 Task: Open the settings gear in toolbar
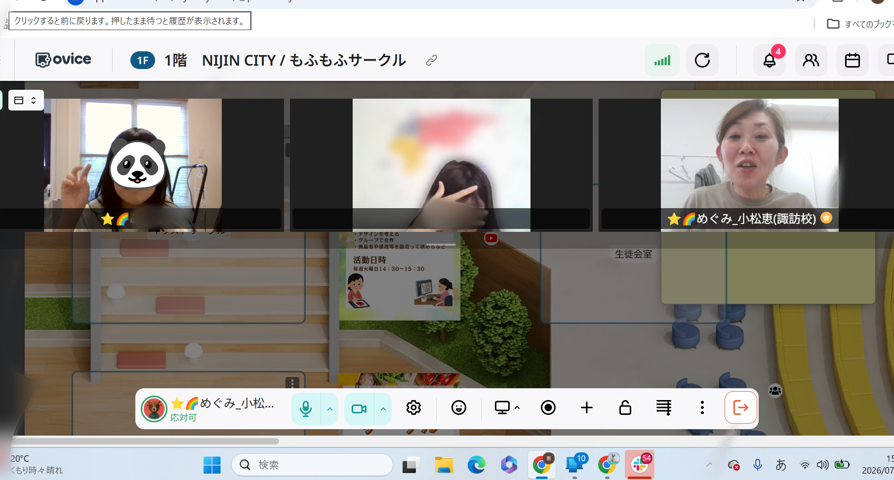point(413,407)
